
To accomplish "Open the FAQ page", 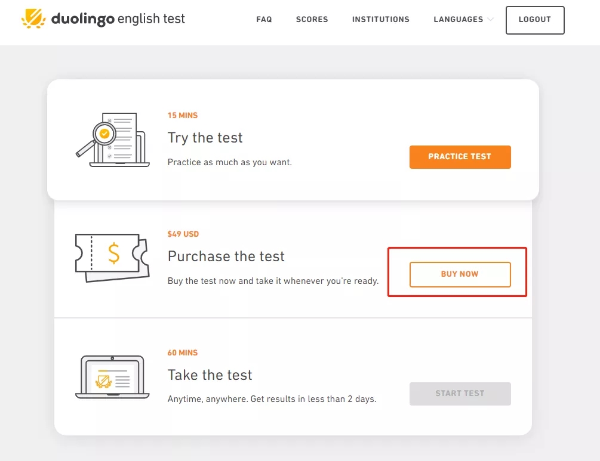I will (264, 20).
